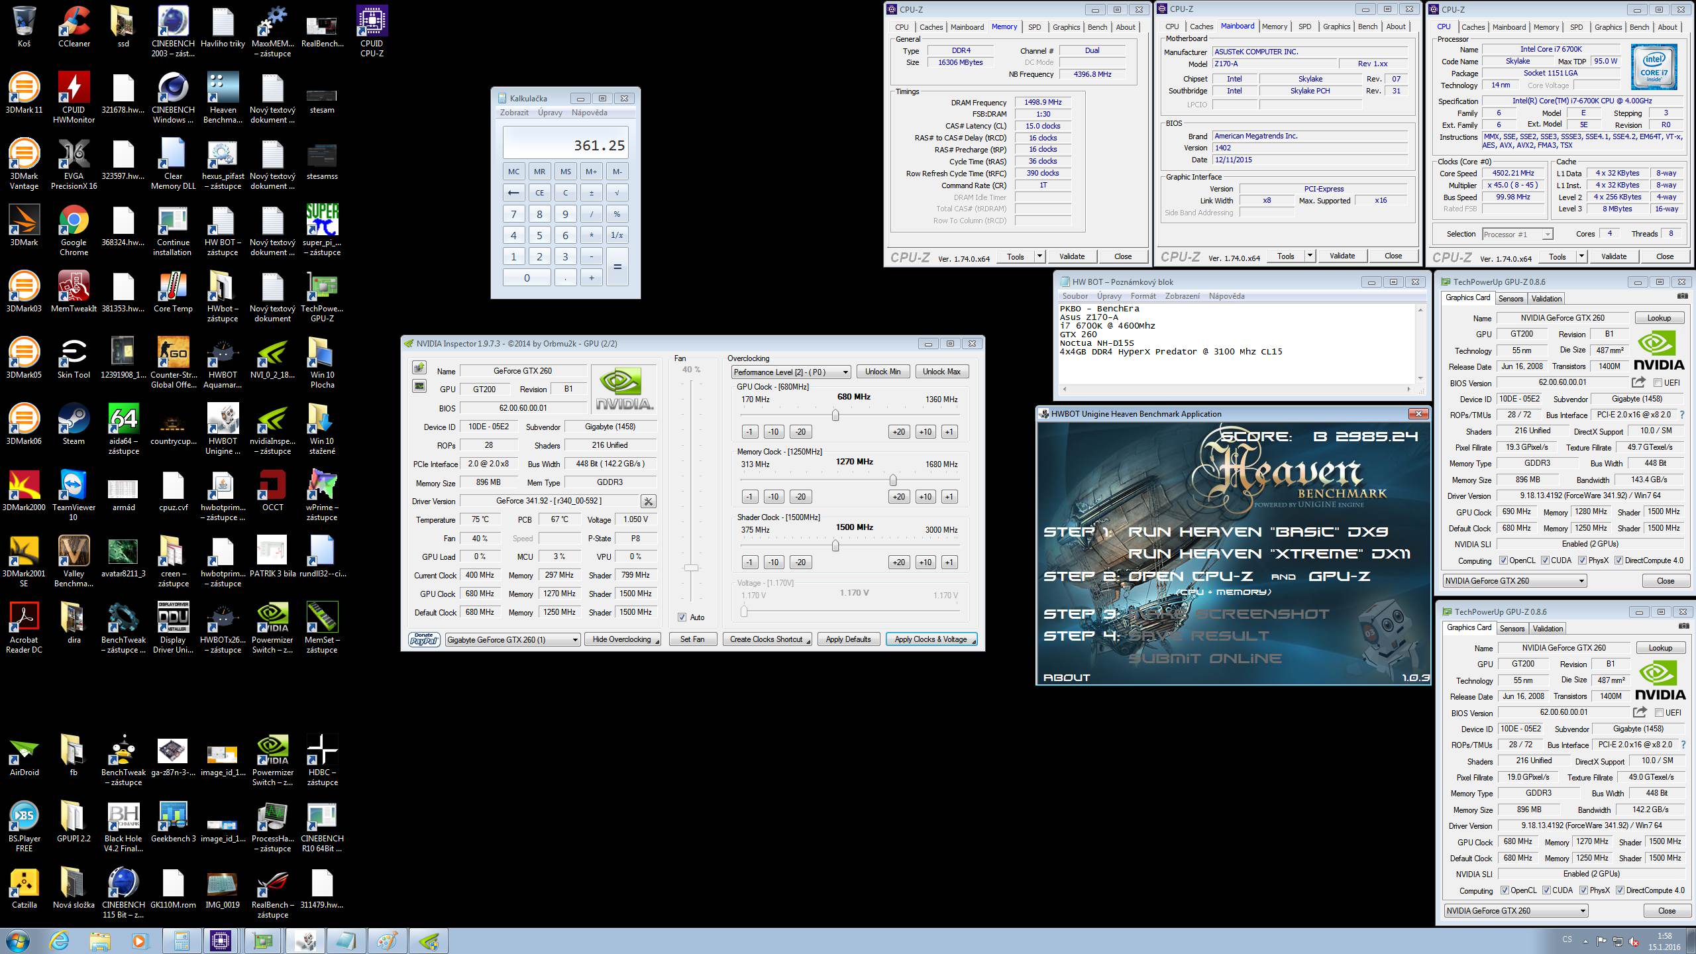Click Fan speed vertical slider handle

[691, 568]
